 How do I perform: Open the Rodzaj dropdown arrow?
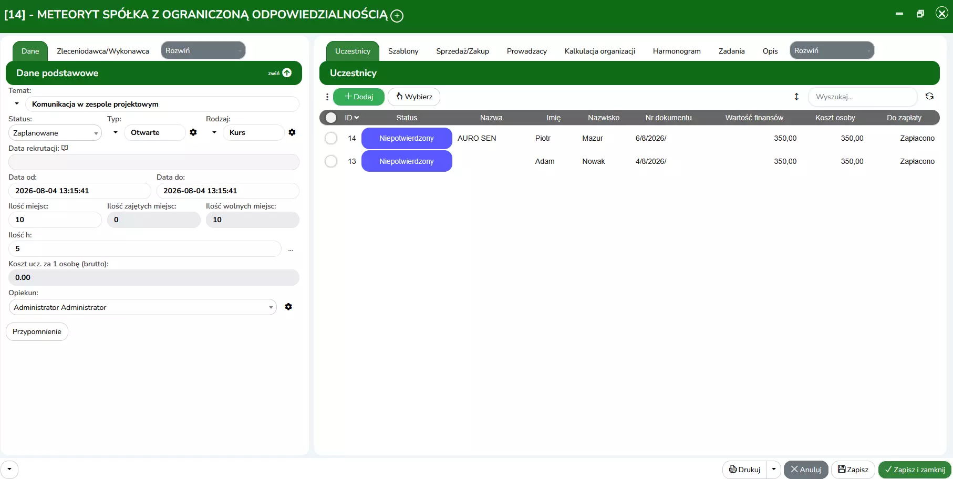click(x=214, y=132)
